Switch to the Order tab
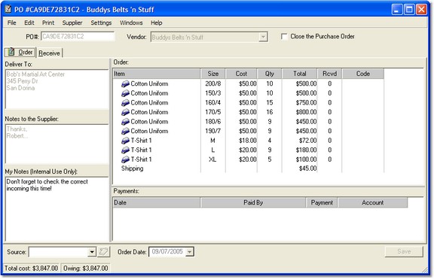 tap(20, 52)
